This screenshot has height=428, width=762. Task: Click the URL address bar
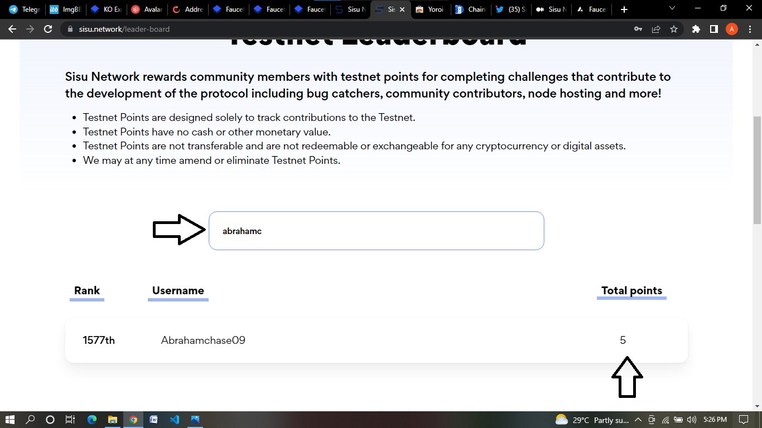pyautogui.click(x=346, y=29)
